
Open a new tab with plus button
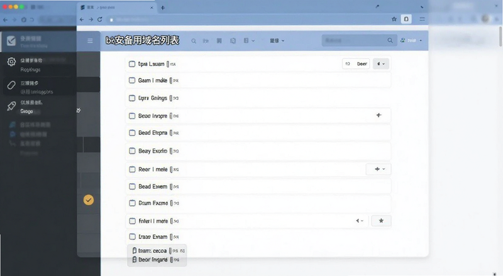click(x=163, y=8)
